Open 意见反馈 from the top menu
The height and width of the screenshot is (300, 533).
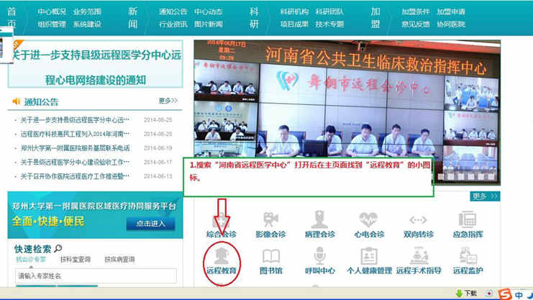pos(415,24)
